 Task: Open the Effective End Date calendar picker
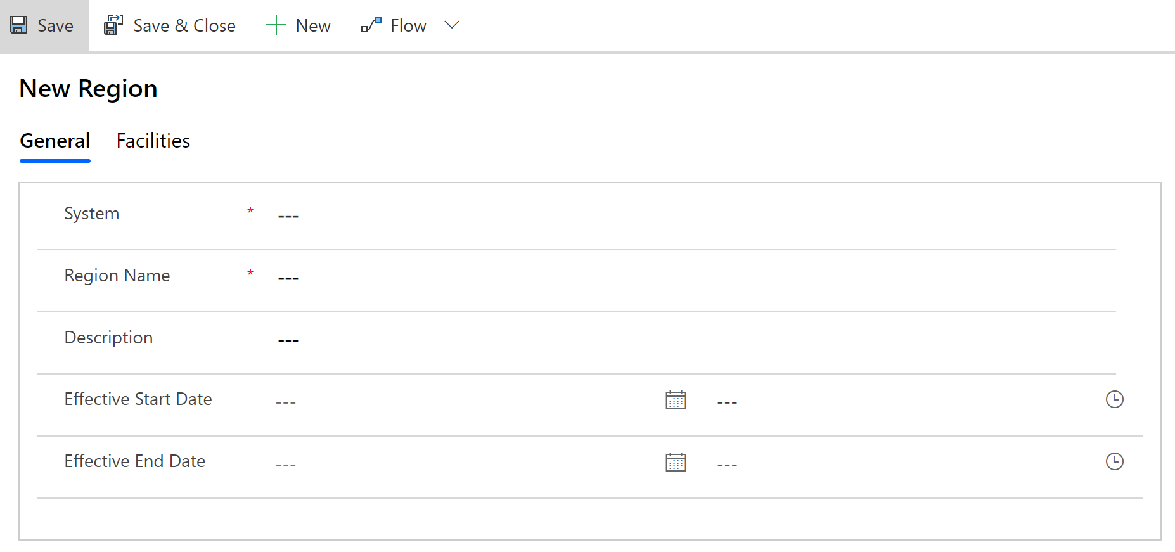point(676,462)
